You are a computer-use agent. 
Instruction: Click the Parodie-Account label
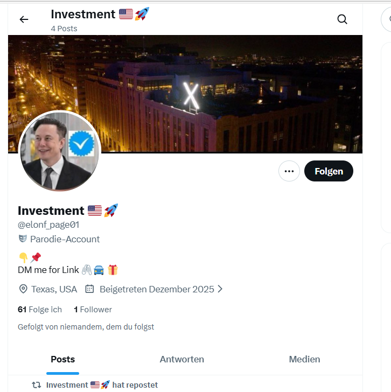65,239
